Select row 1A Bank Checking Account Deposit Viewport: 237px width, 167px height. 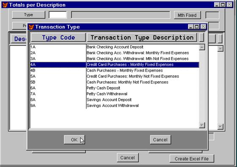coord(114,47)
